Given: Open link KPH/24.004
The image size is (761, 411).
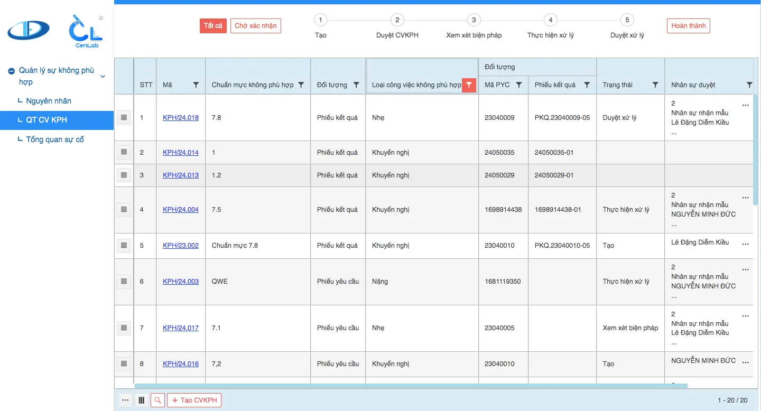Looking at the screenshot, I should [x=181, y=210].
